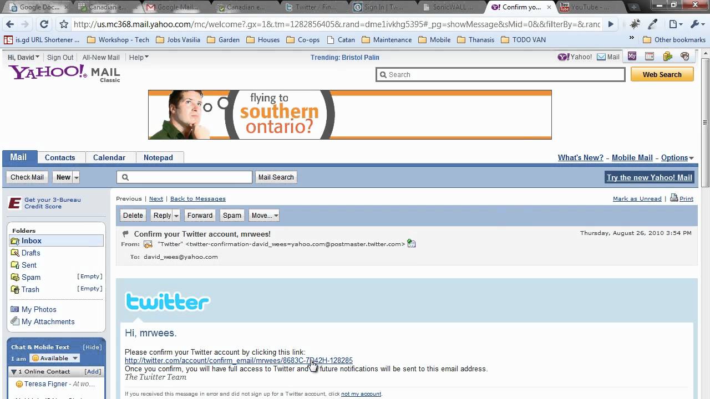Viewport: 710px width, 399px height.
Task: Empty the Spam folder
Action: tap(90, 277)
